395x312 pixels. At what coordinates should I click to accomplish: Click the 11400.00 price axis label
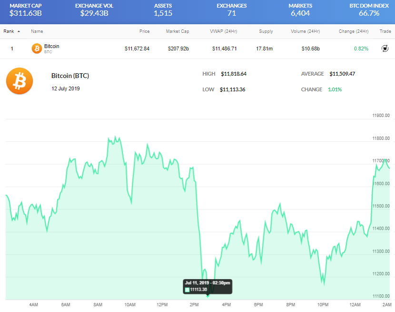[x=381, y=228]
